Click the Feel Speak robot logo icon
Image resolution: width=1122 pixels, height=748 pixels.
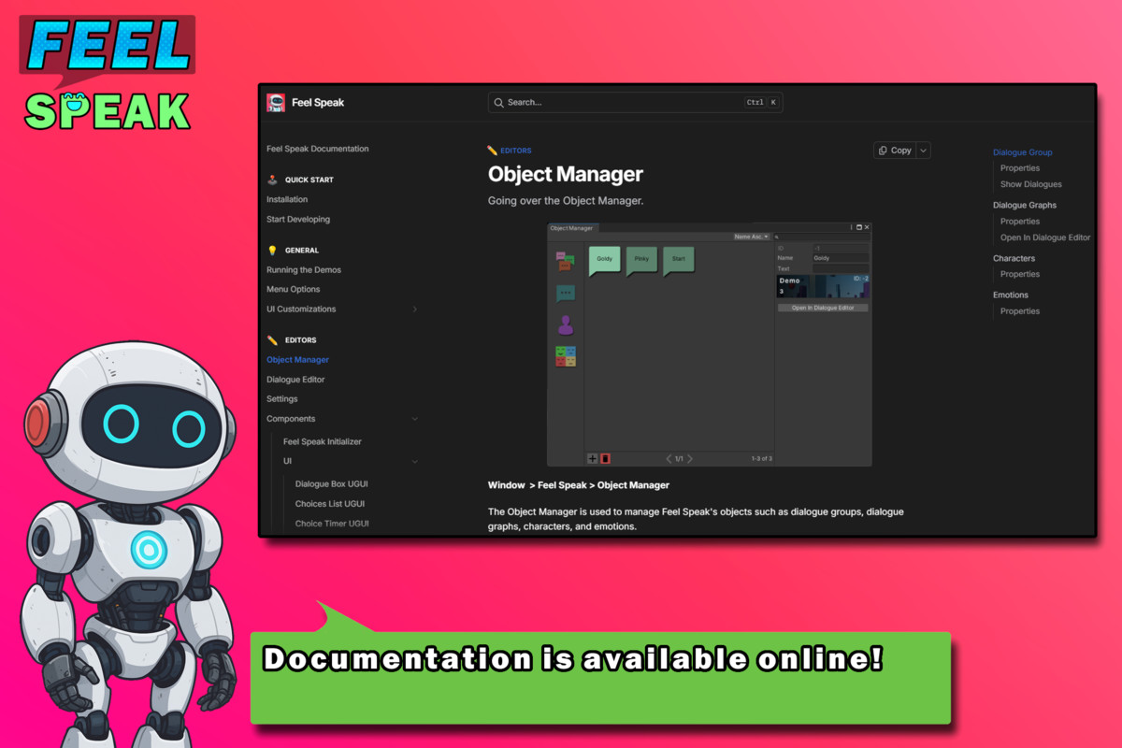(276, 103)
